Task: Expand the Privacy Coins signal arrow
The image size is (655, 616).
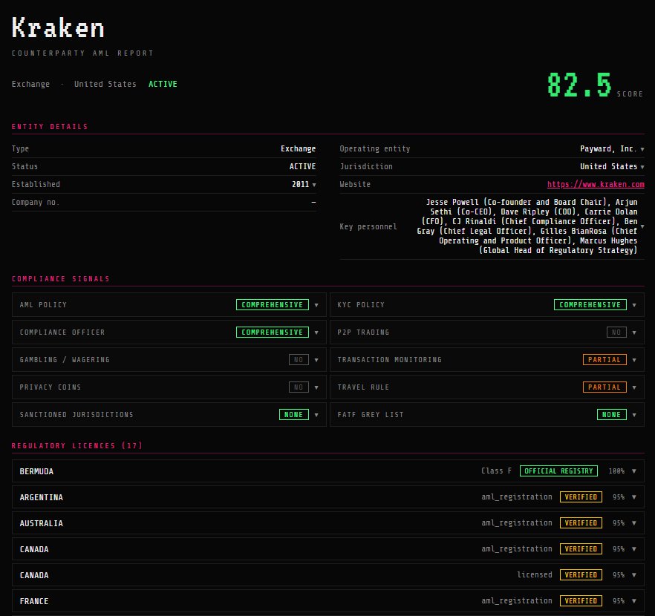Action: pos(316,387)
